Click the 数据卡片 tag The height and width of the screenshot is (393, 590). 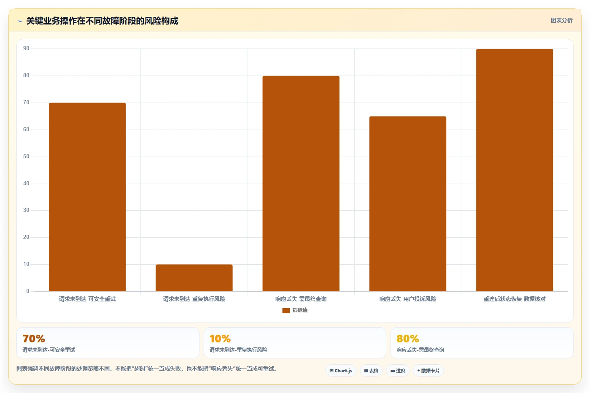(x=428, y=371)
